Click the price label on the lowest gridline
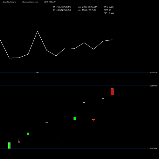Viewport: 159px width, 159px height. (x=154, y=149)
